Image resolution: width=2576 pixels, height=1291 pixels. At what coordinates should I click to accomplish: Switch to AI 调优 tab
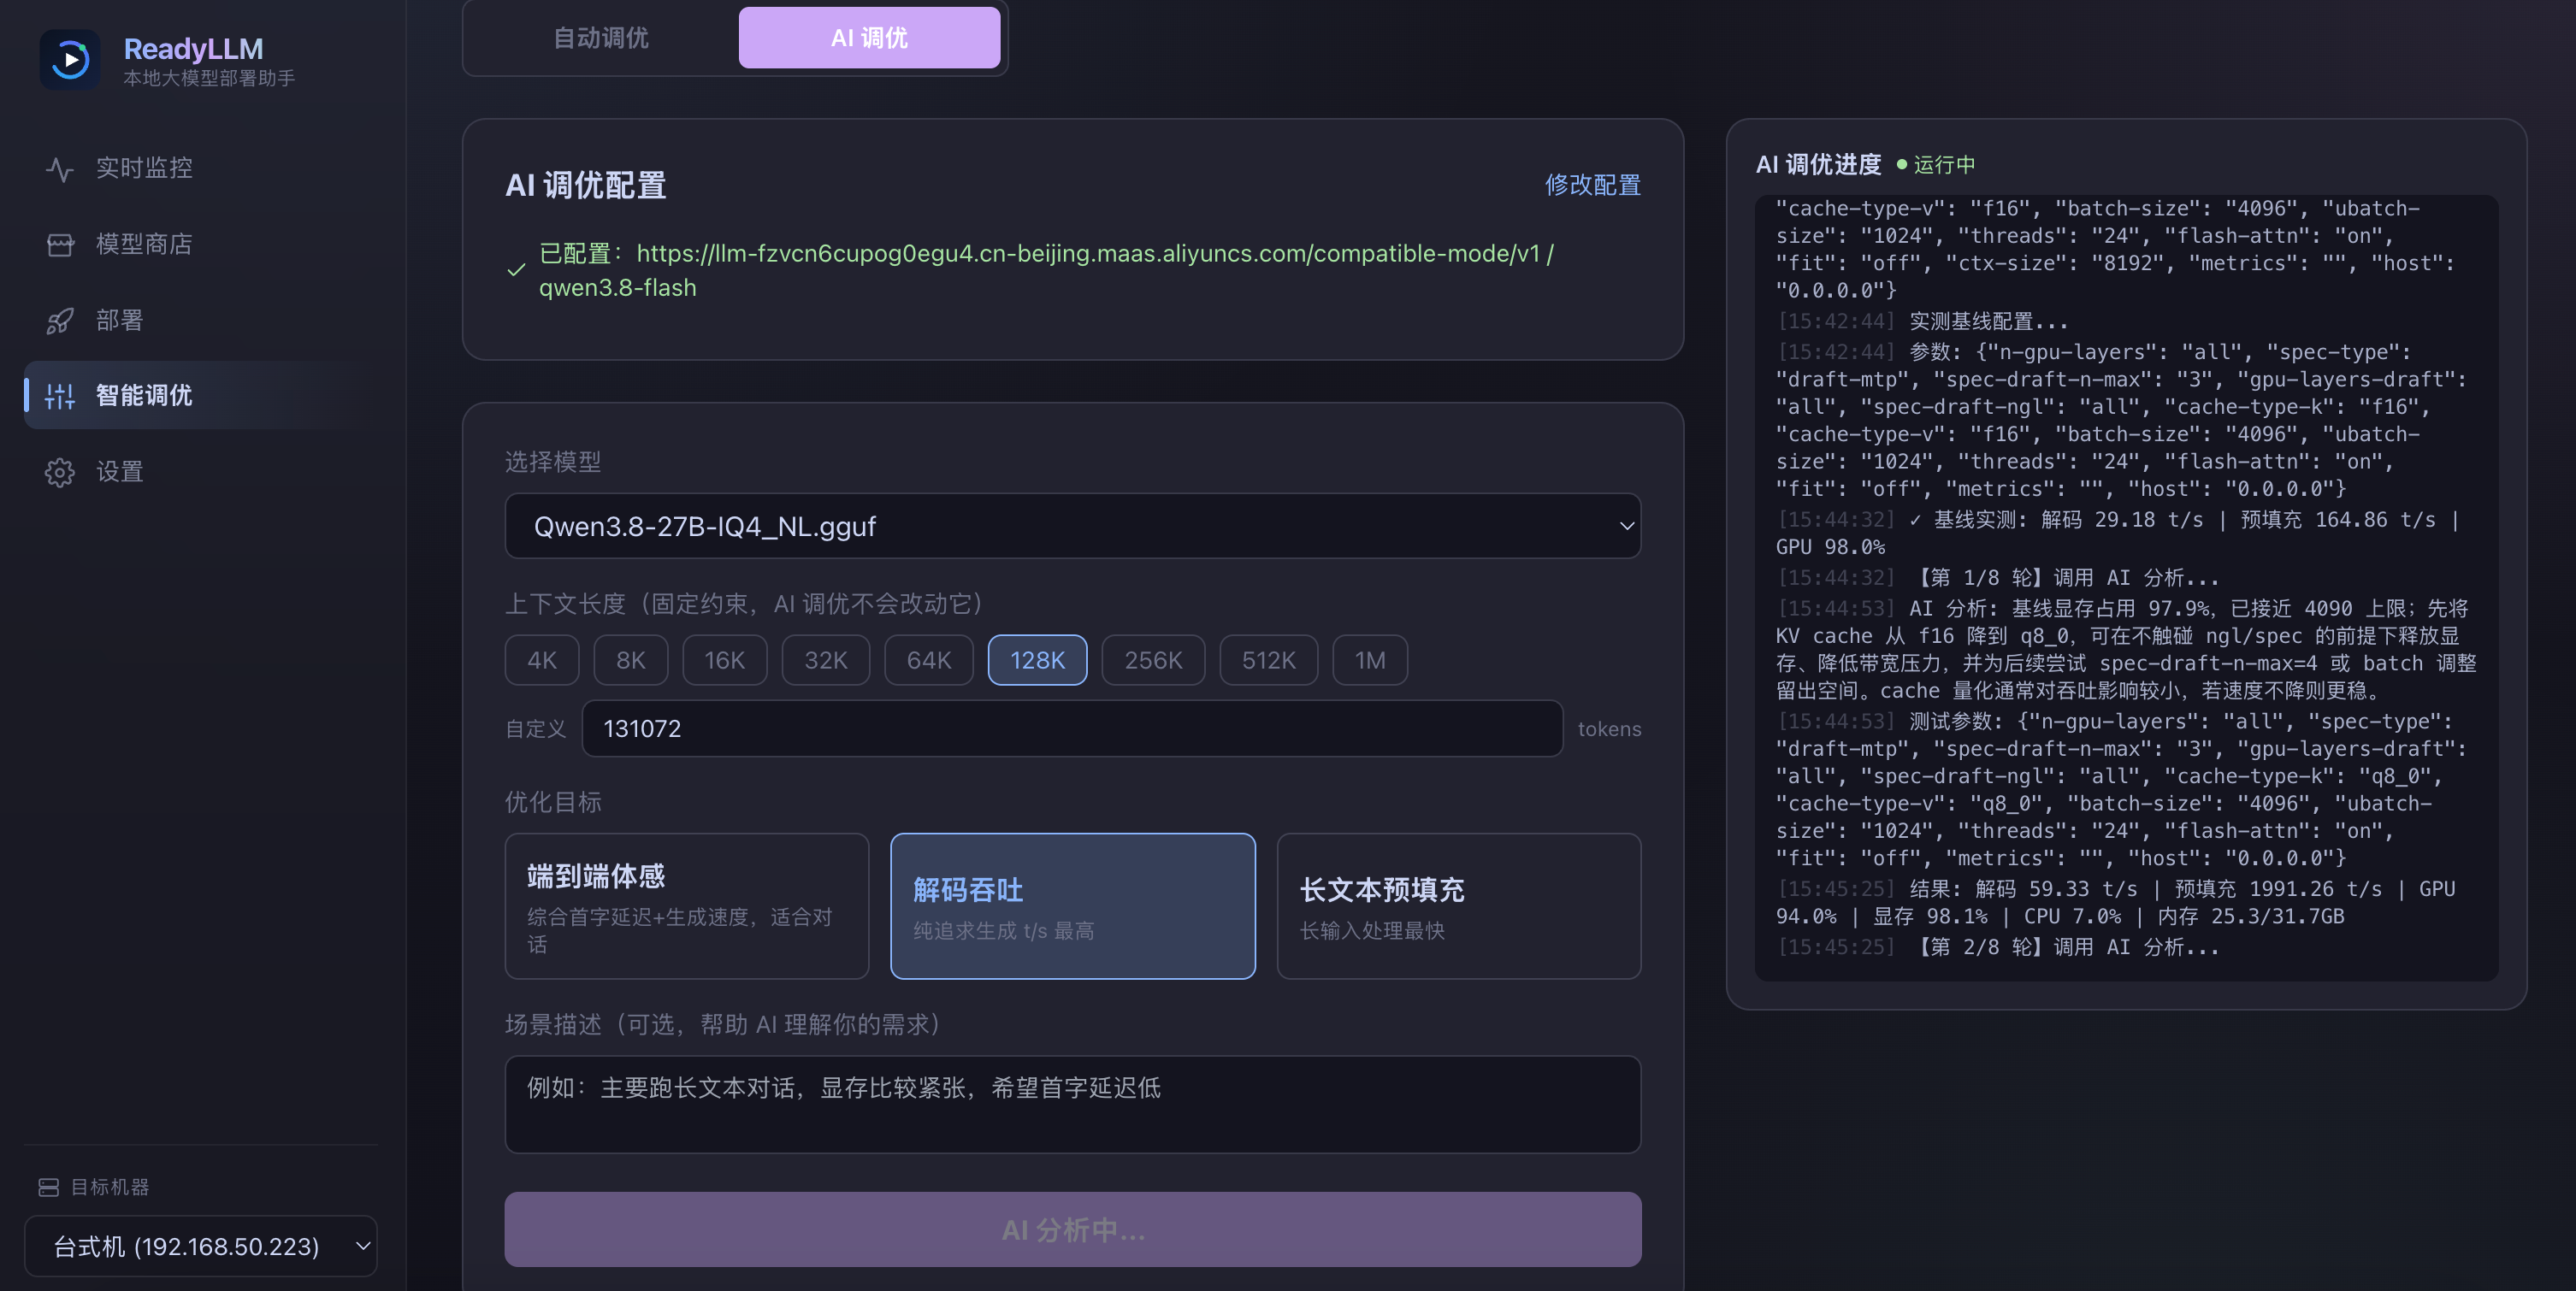pyautogui.click(x=869, y=38)
